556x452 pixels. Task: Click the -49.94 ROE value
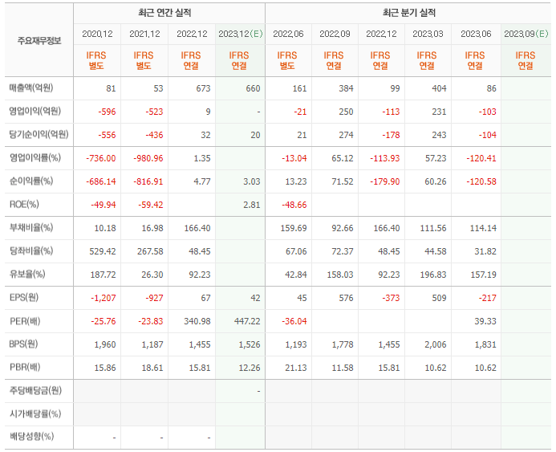(x=103, y=205)
